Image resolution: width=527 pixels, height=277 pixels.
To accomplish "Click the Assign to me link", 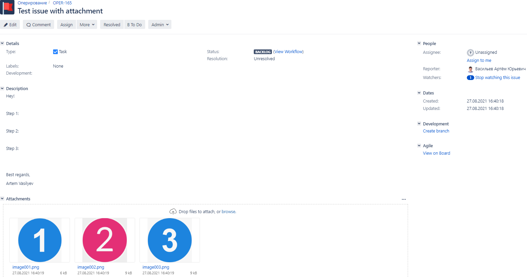I will click(x=479, y=61).
